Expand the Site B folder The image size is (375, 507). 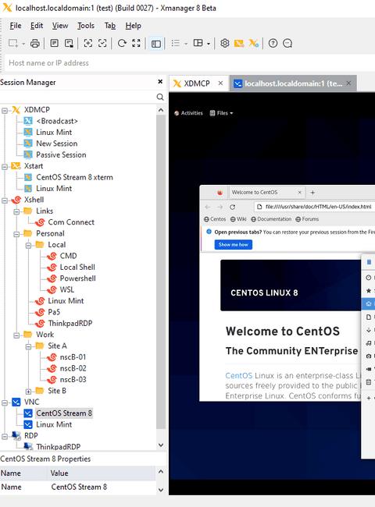[28, 392]
